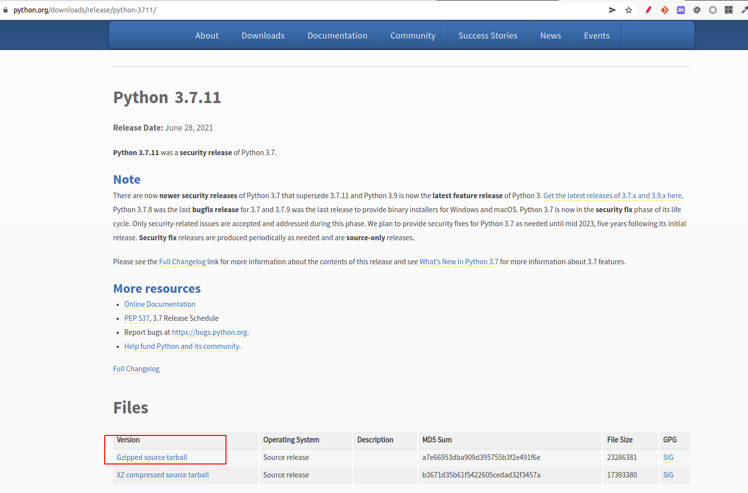Click the Operating System column header
Screen dimensions: 748x493
(291, 440)
